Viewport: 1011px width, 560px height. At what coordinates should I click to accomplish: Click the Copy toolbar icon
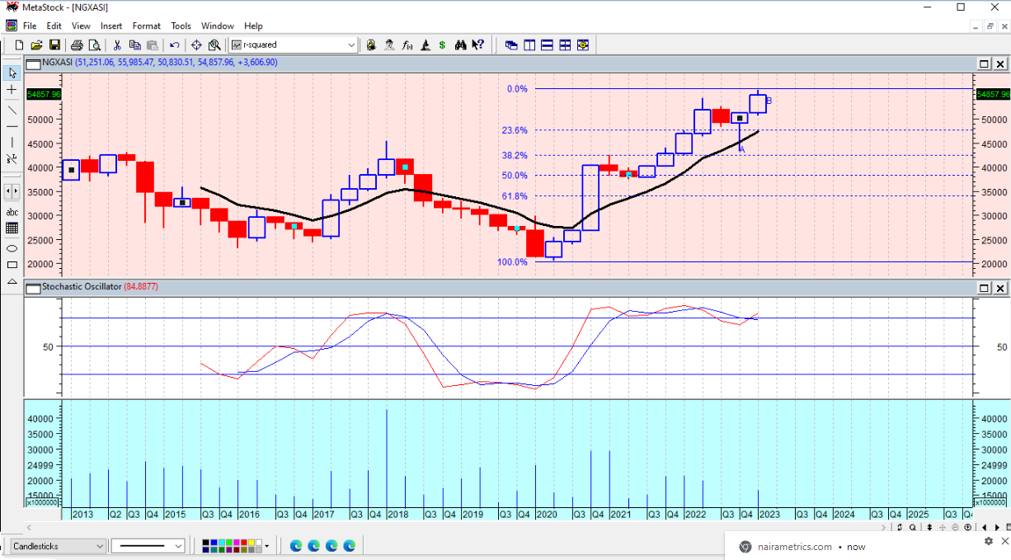pyautogui.click(x=134, y=45)
